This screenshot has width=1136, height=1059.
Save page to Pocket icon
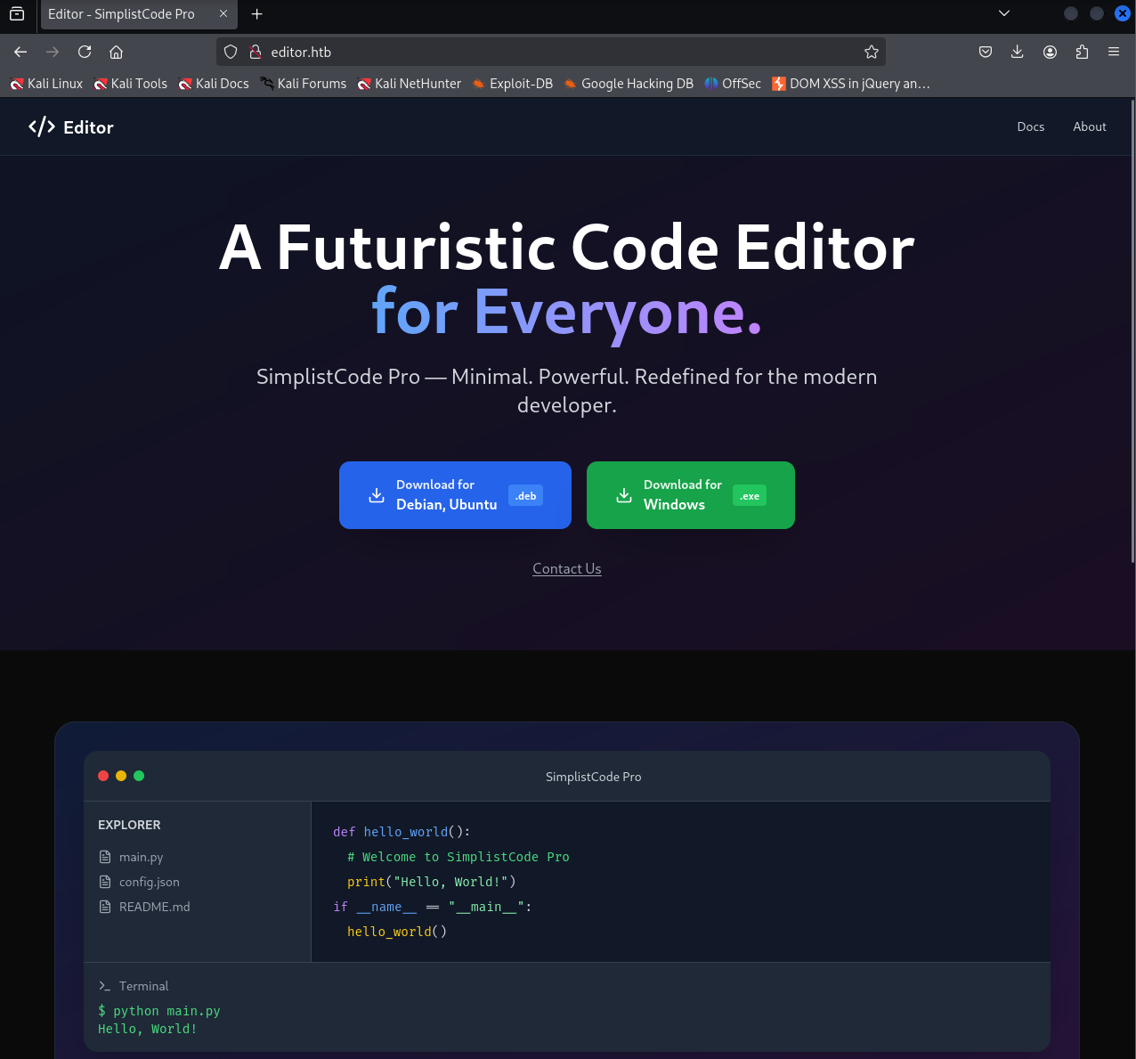tap(986, 52)
